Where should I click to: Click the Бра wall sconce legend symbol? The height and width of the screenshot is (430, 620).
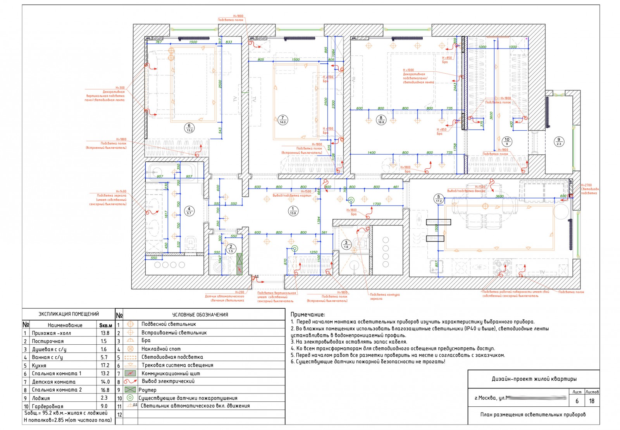(131, 340)
